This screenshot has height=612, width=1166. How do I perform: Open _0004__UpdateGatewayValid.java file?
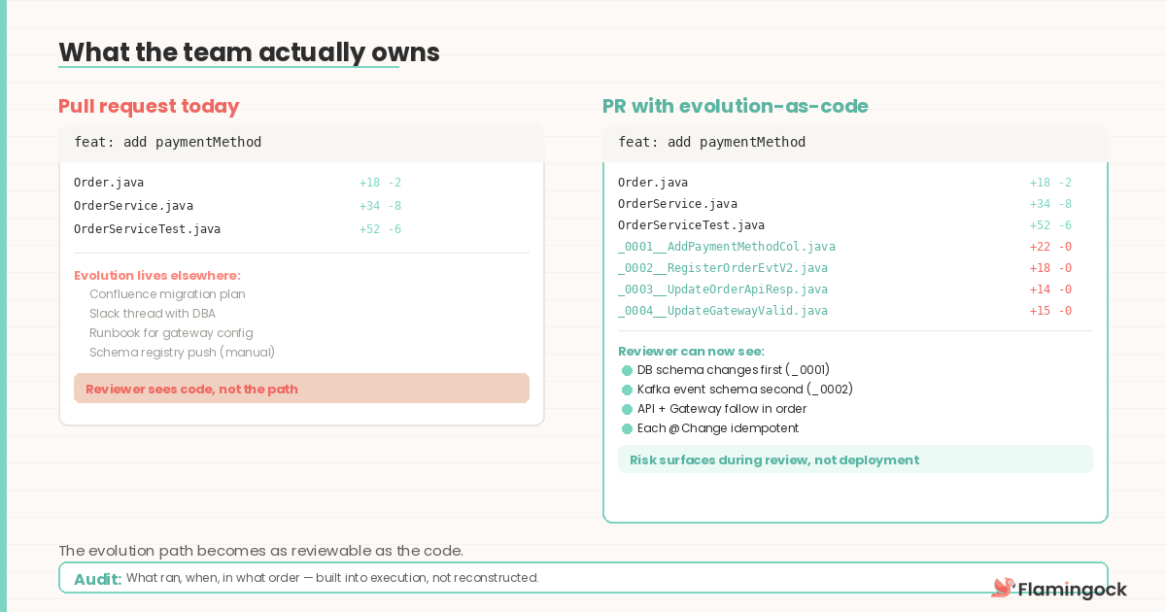click(x=723, y=311)
